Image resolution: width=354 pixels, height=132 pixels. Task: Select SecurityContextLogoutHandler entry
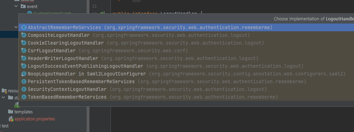pyautogui.click(x=186, y=90)
